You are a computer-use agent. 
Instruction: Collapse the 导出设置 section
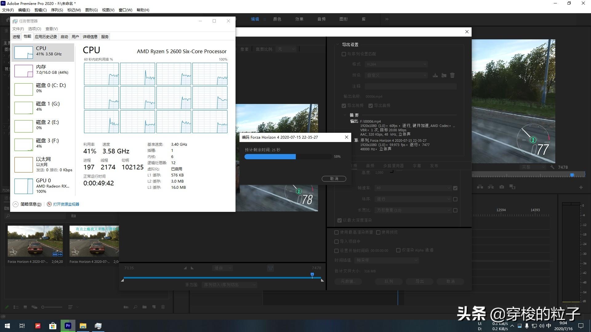[x=337, y=45]
